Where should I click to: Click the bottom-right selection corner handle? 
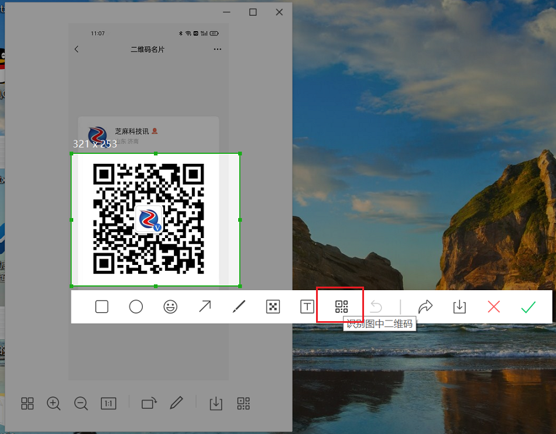click(x=240, y=286)
